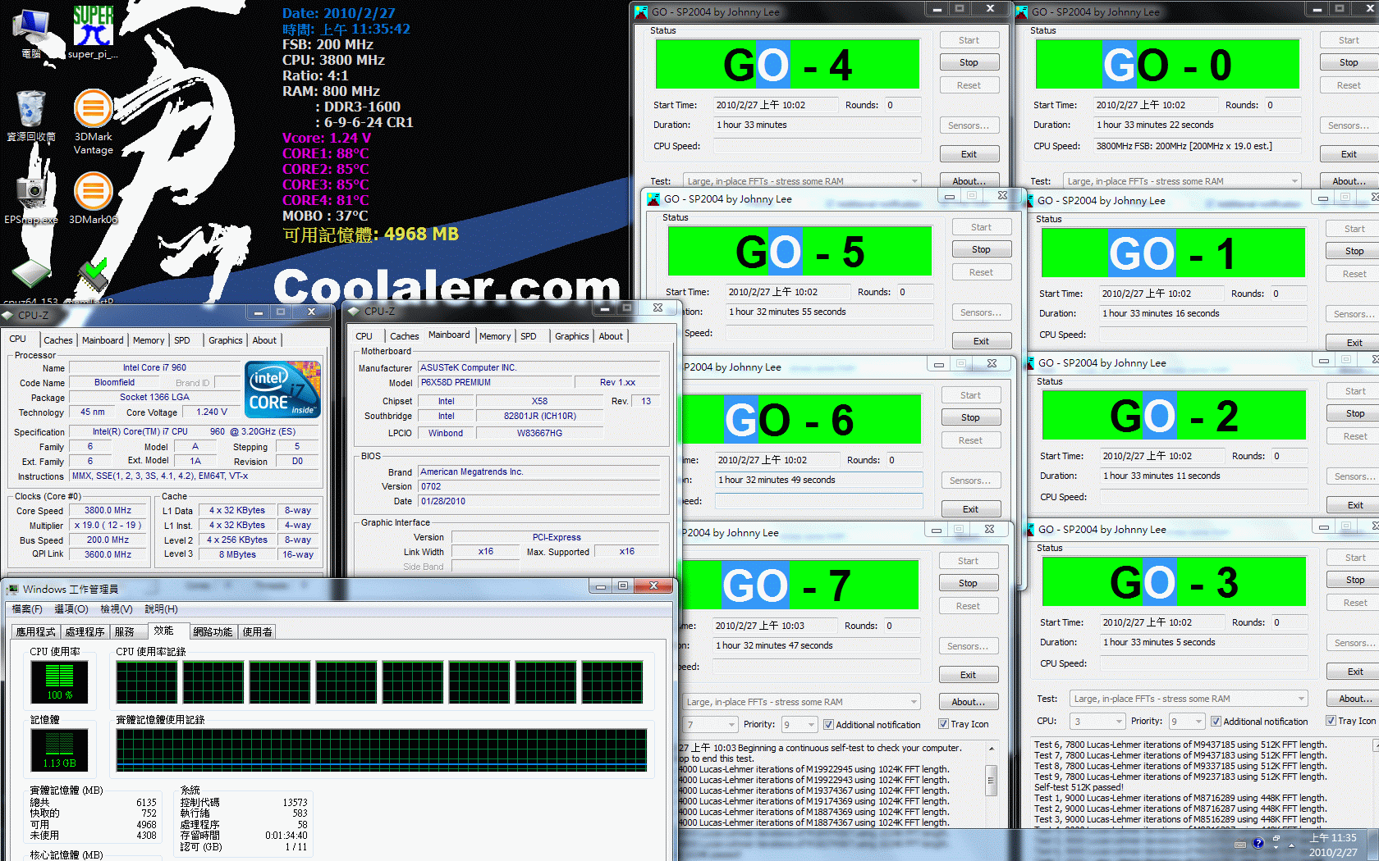Switch to Memory tab in left CPU-Z window
1379x861 pixels.
point(149,340)
